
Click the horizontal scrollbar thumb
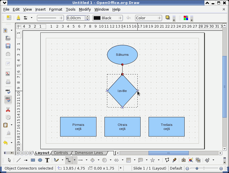(169, 153)
